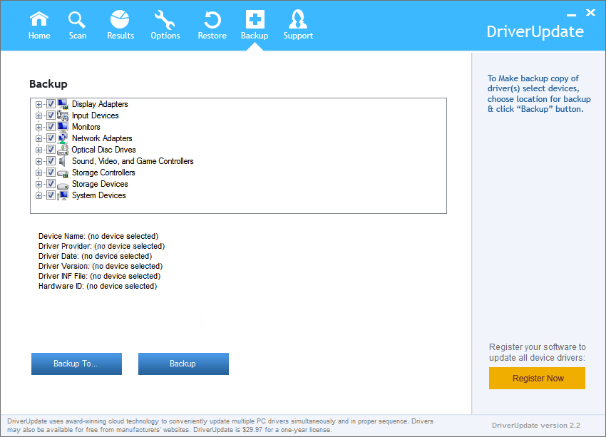Uncheck the System Devices checkbox
The width and height of the screenshot is (606, 437).
pyautogui.click(x=51, y=195)
